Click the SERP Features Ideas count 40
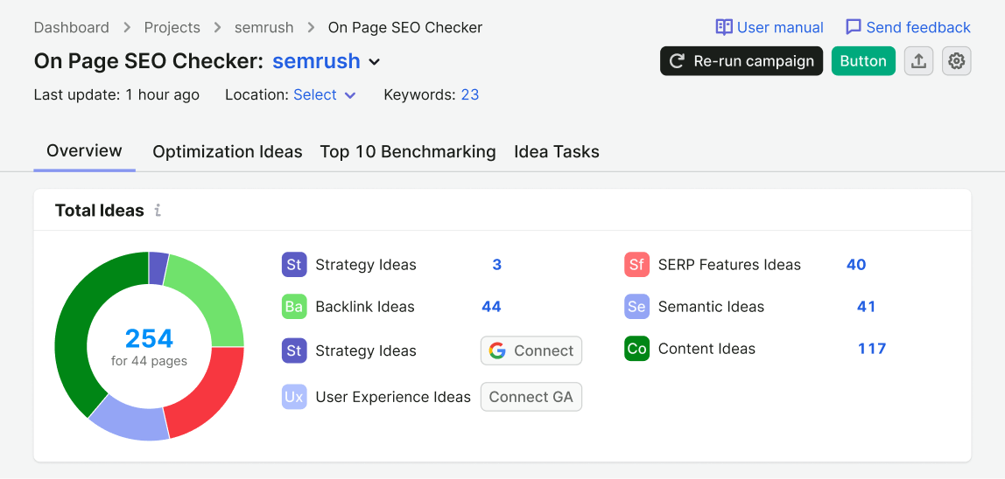Screen dimensions: 1005x479 point(855,265)
